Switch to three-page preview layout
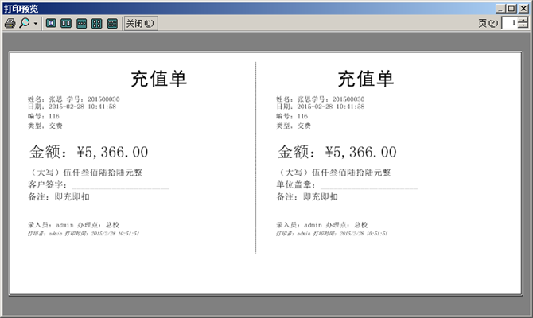Screen dimensions: 533x318 coord(82,24)
